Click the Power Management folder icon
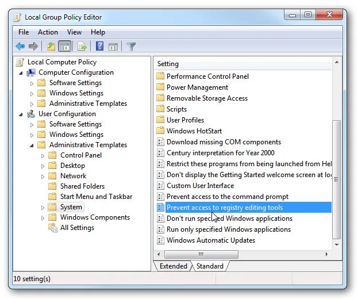 (160, 87)
